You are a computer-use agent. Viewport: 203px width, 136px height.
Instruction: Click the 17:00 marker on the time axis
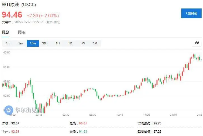(147, 115)
